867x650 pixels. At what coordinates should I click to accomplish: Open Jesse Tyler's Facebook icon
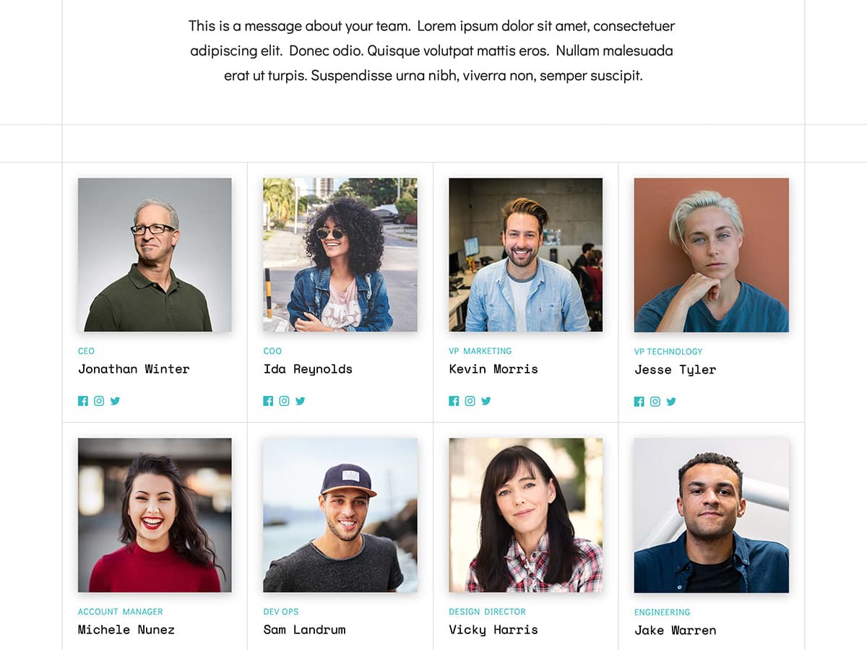pyautogui.click(x=639, y=401)
